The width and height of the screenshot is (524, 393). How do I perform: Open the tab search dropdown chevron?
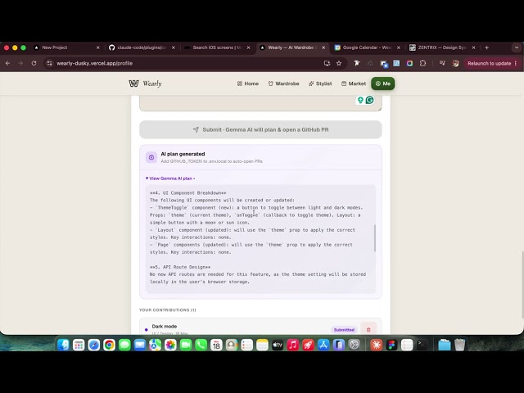[517, 47]
